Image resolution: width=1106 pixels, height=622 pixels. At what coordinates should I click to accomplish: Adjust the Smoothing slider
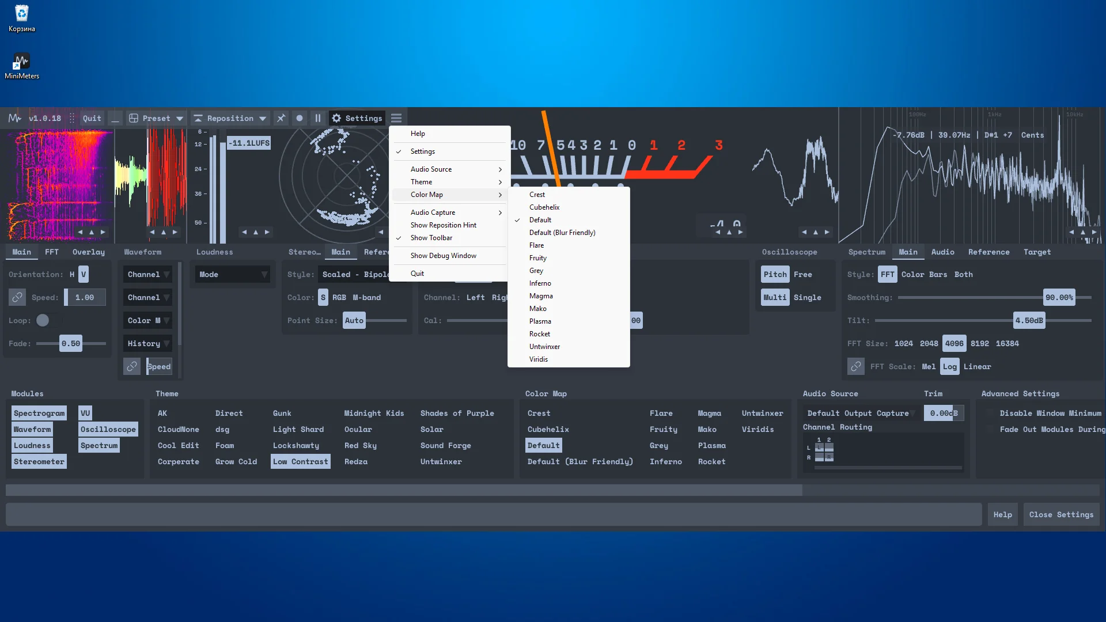[x=1058, y=297]
